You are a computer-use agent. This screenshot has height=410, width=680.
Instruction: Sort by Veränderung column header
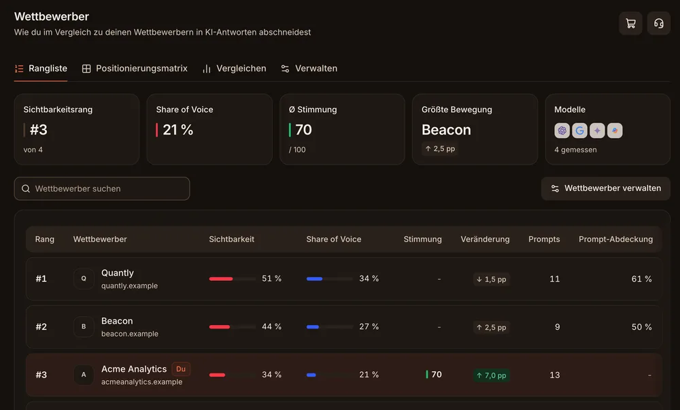[x=485, y=239]
